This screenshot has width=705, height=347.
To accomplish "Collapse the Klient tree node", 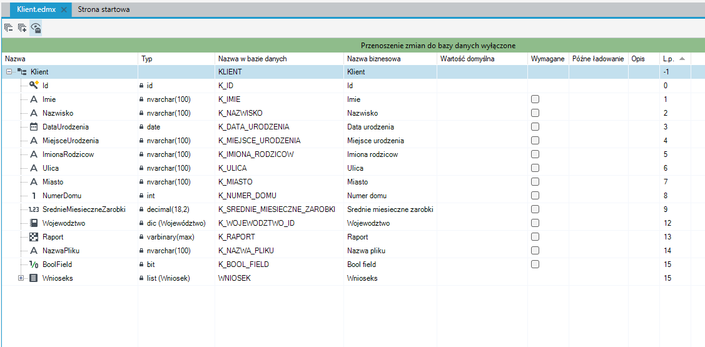I will click(9, 72).
